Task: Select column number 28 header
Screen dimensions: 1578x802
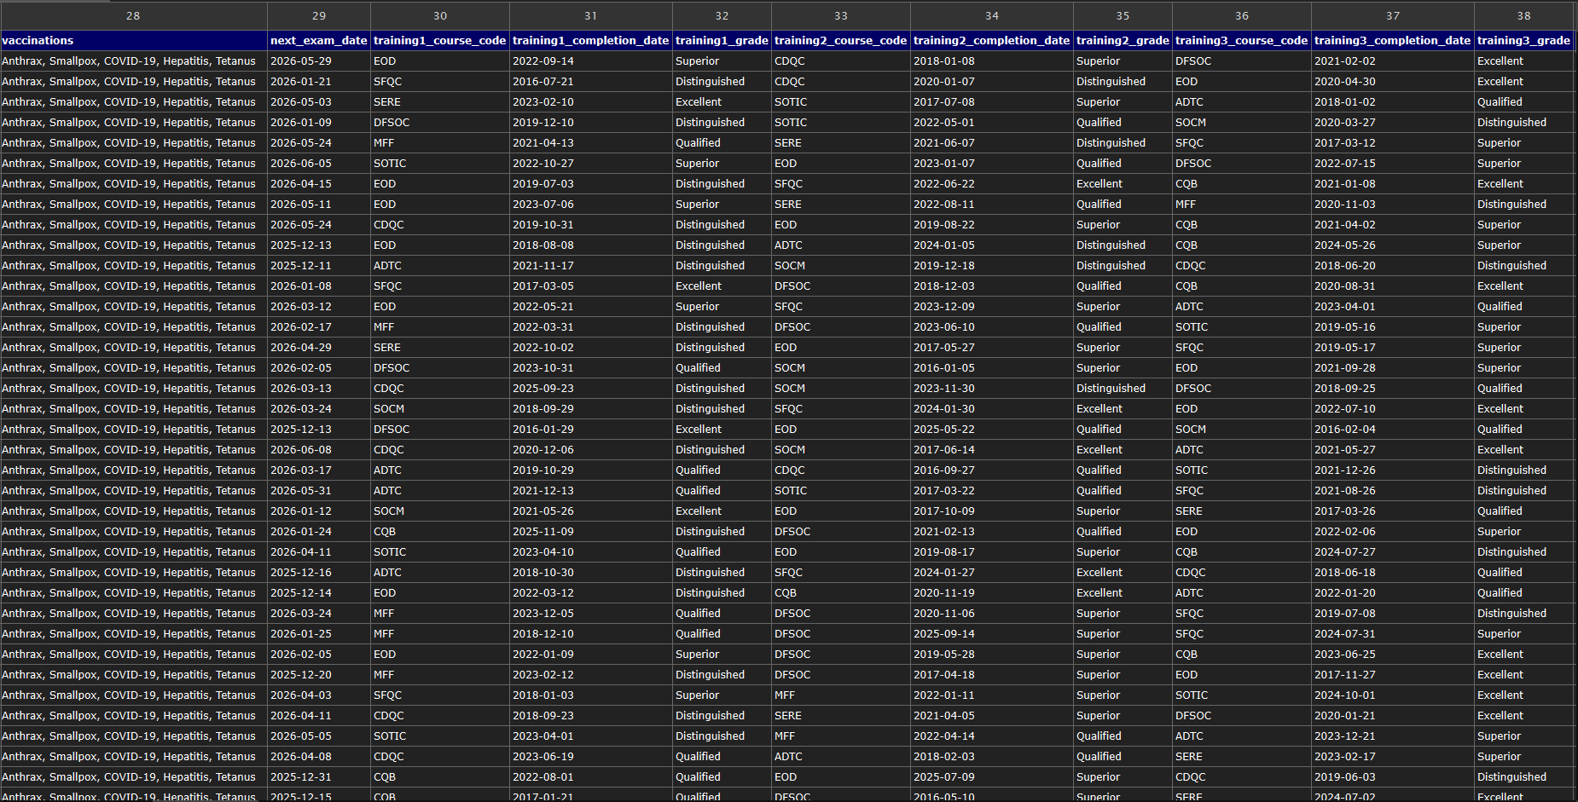Action: (133, 15)
